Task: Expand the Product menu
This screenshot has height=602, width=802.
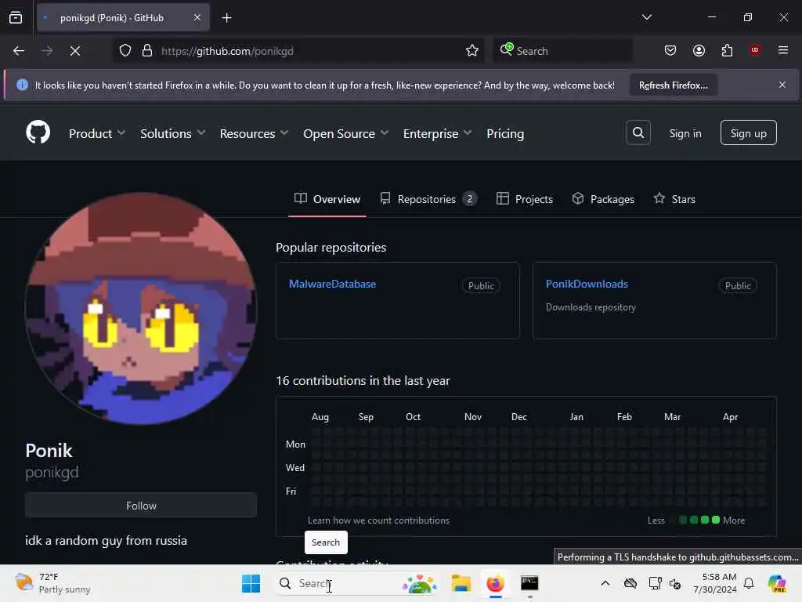Action: [97, 133]
